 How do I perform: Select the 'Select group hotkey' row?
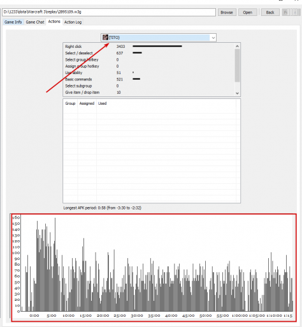point(148,59)
